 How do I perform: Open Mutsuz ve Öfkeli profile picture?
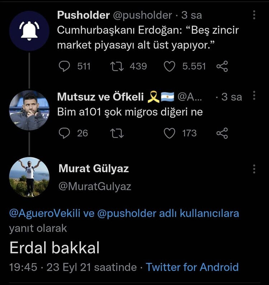[29, 110]
